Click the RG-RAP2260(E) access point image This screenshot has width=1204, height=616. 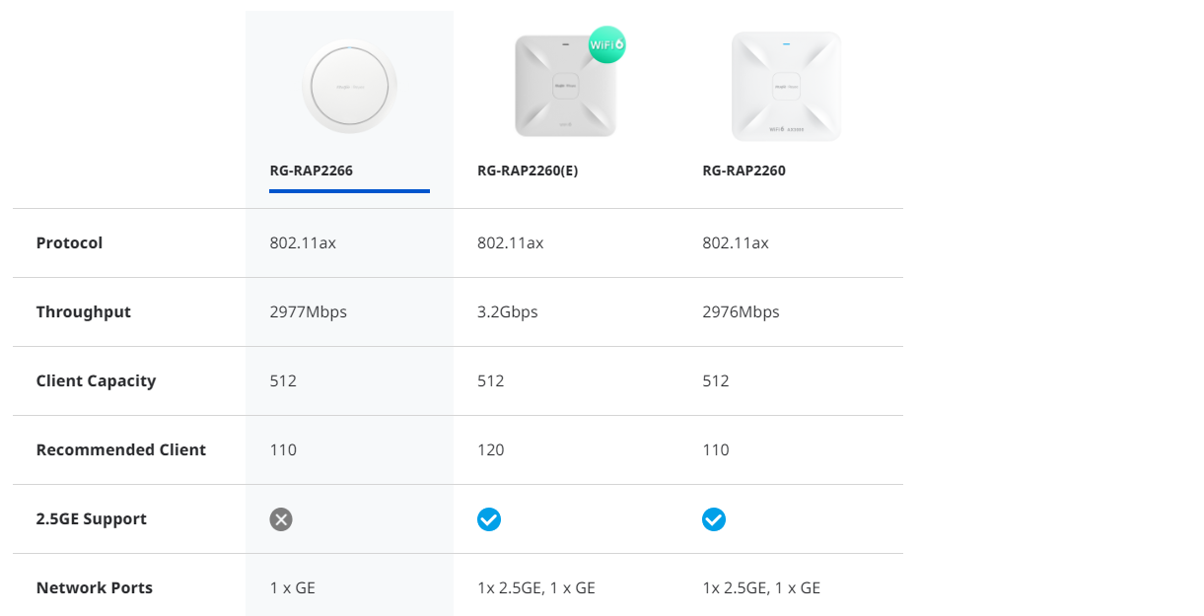click(565, 86)
